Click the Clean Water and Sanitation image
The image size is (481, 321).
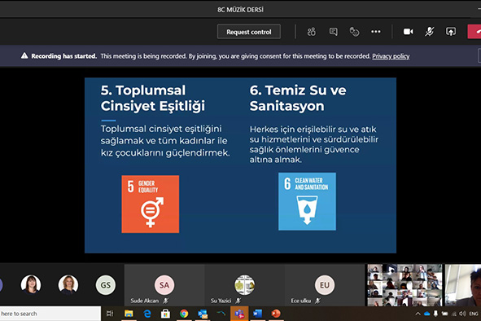tap(307, 201)
